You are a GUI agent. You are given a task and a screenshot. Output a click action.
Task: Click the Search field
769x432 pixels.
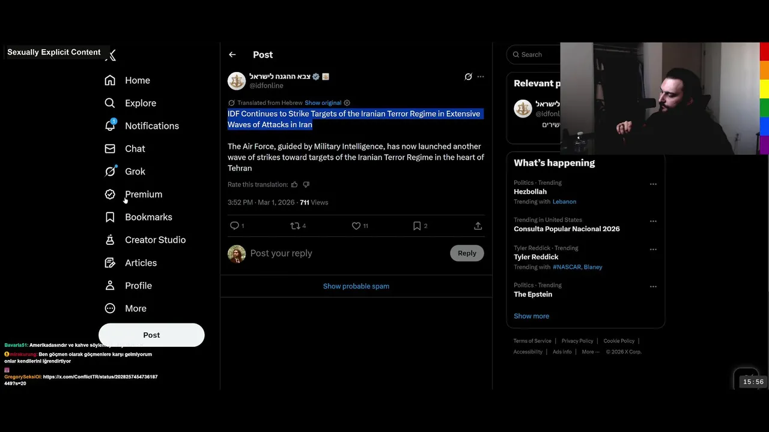[533, 55]
